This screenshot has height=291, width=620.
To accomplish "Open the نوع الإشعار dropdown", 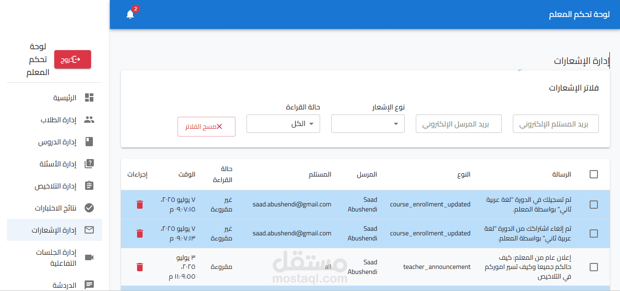I will click(368, 124).
